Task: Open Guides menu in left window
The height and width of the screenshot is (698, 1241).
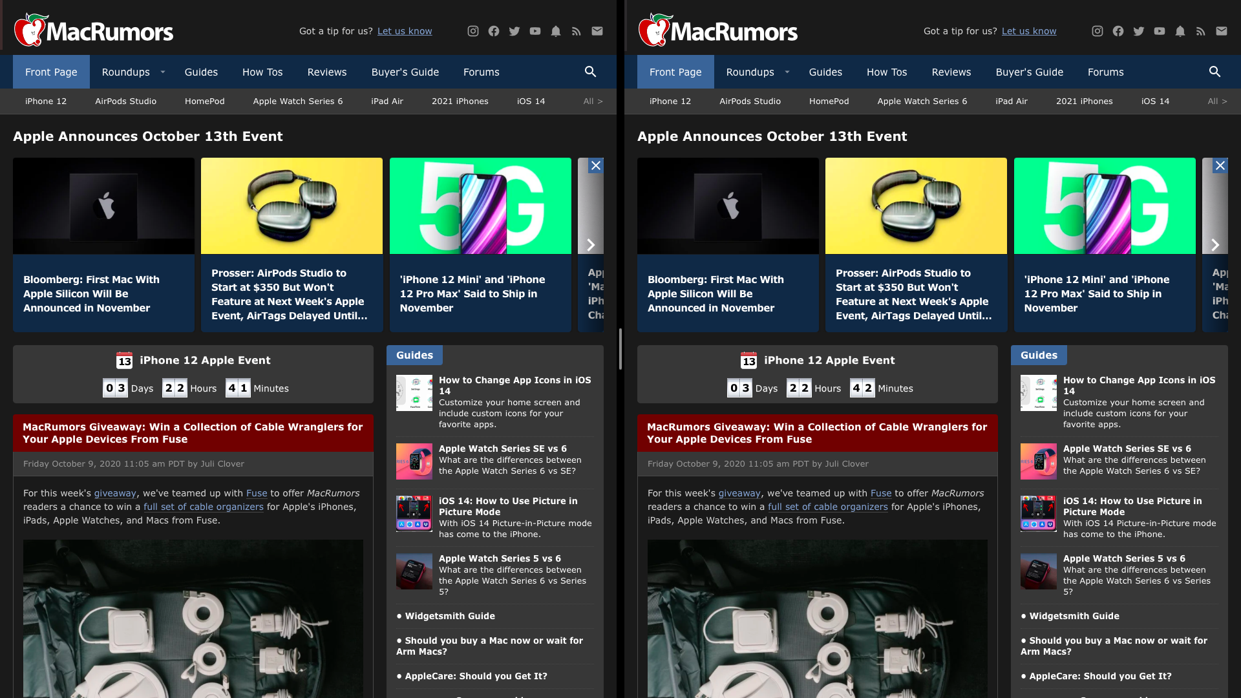Action: point(201,72)
